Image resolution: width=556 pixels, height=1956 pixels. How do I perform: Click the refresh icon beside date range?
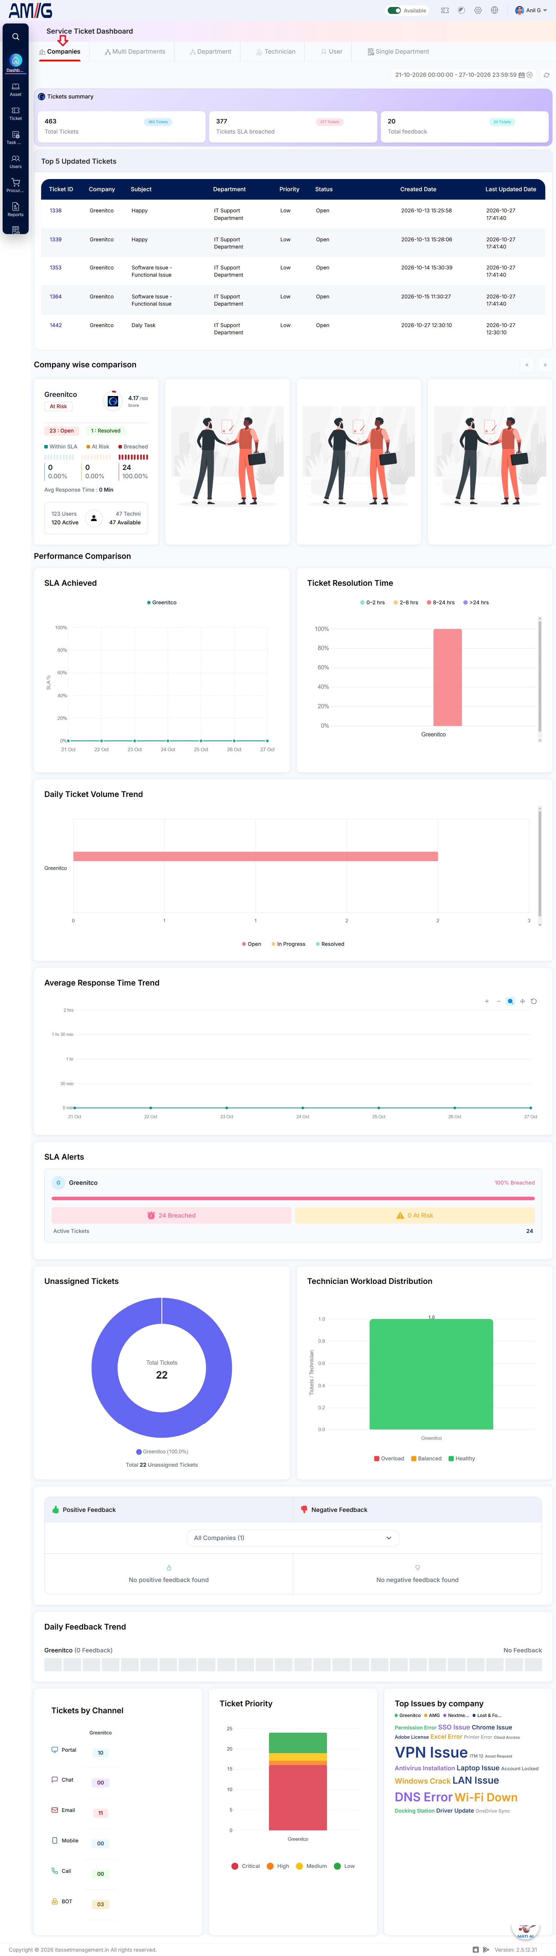[546, 75]
